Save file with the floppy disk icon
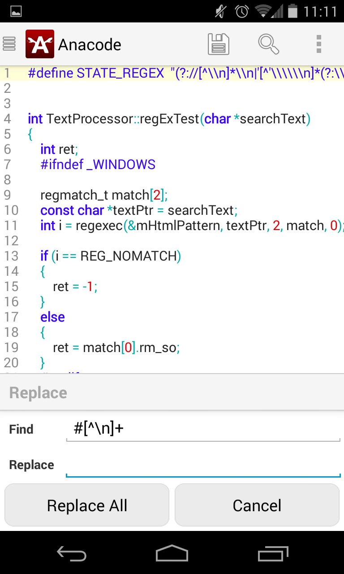The image size is (344, 574). (x=219, y=44)
